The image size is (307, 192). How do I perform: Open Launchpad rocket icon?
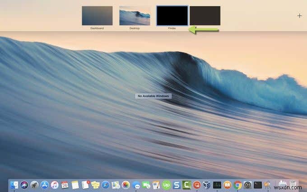(34, 185)
